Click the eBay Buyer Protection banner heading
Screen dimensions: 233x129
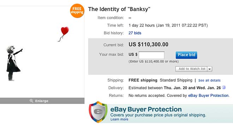click(146, 109)
